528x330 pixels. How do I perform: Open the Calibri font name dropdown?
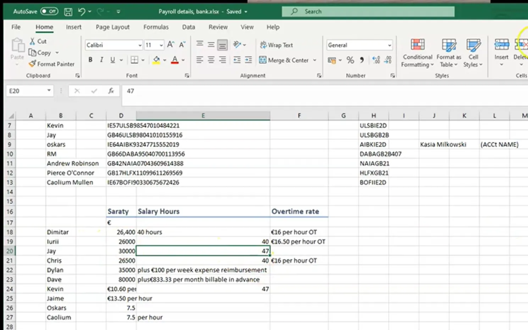[x=140, y=45]
